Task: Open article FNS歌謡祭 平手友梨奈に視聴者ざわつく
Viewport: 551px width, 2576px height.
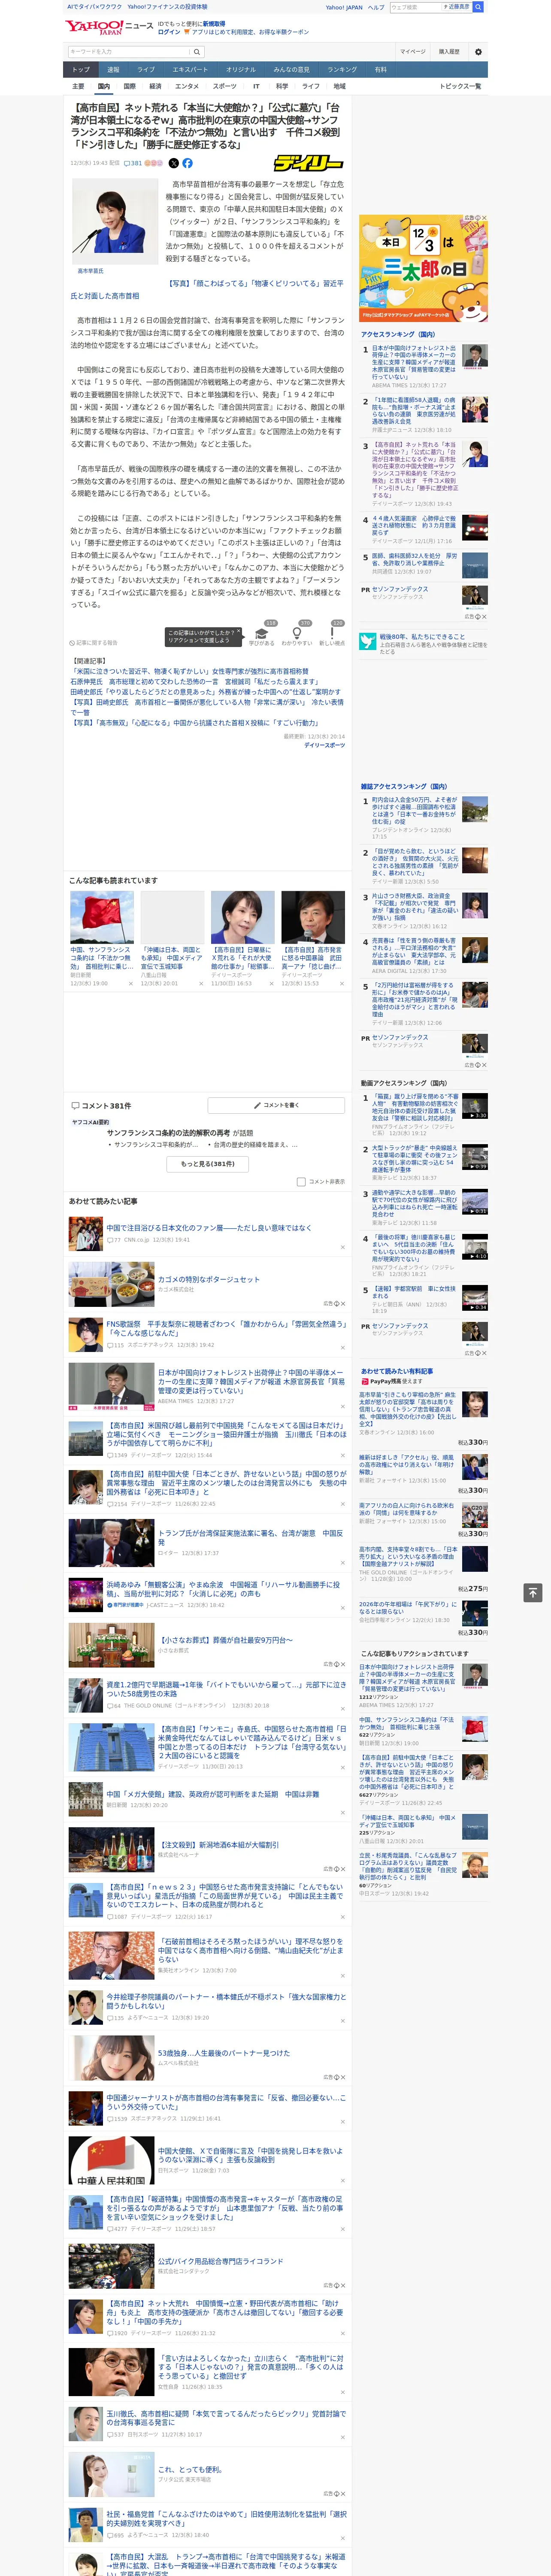Action: pos(226,1328)
